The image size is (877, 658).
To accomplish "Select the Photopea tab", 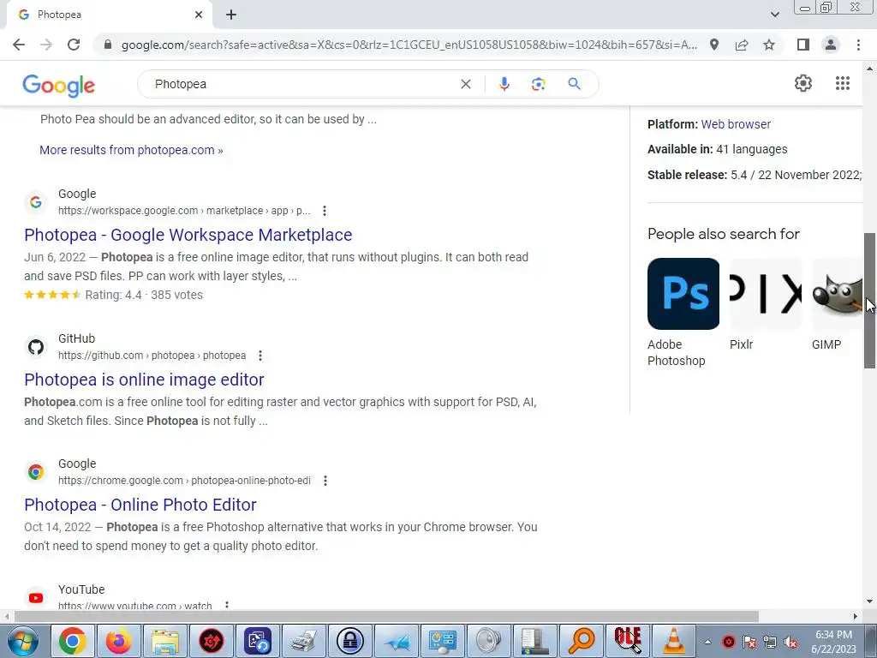I will coord(109,15).
